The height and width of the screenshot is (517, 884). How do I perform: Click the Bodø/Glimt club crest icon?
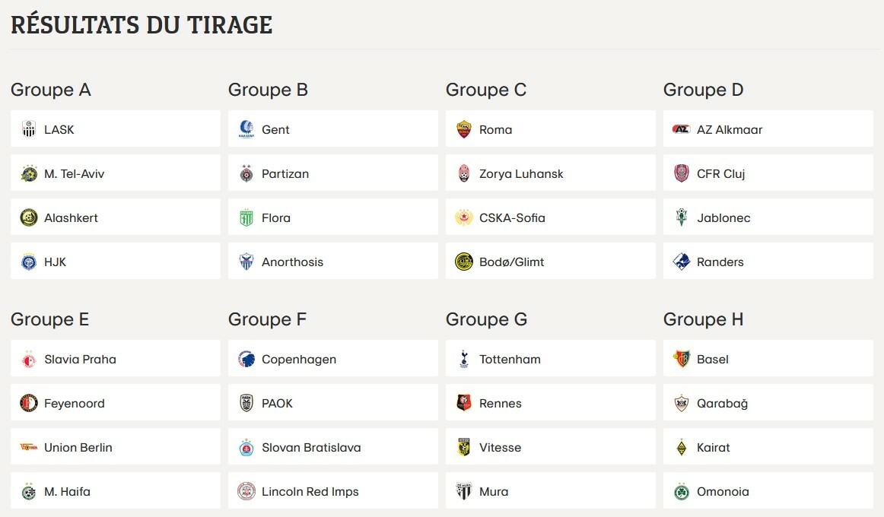pyautogui.click(x=464, y=262)
